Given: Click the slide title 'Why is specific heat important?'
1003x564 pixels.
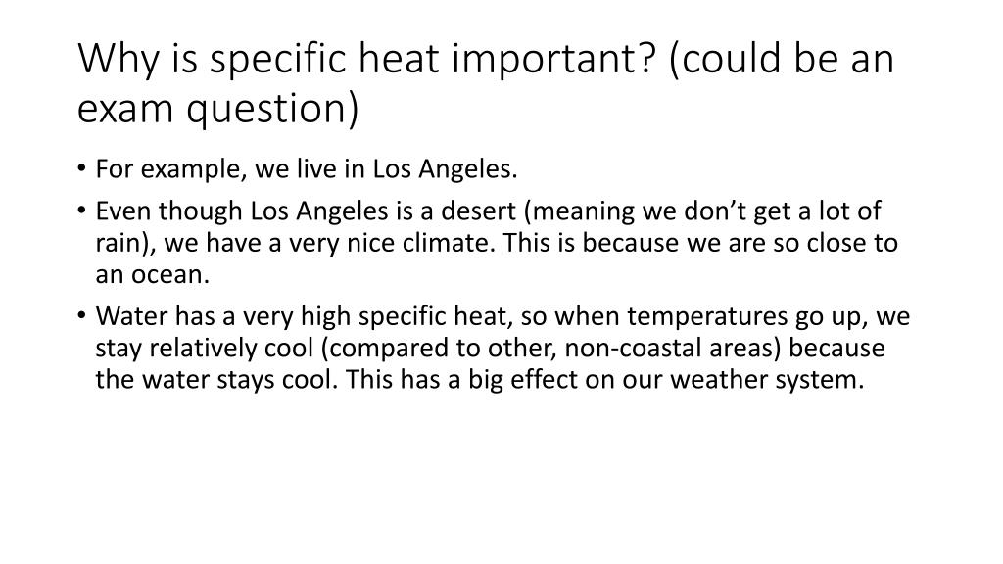Looking at the screenshot, I should 366,59.
